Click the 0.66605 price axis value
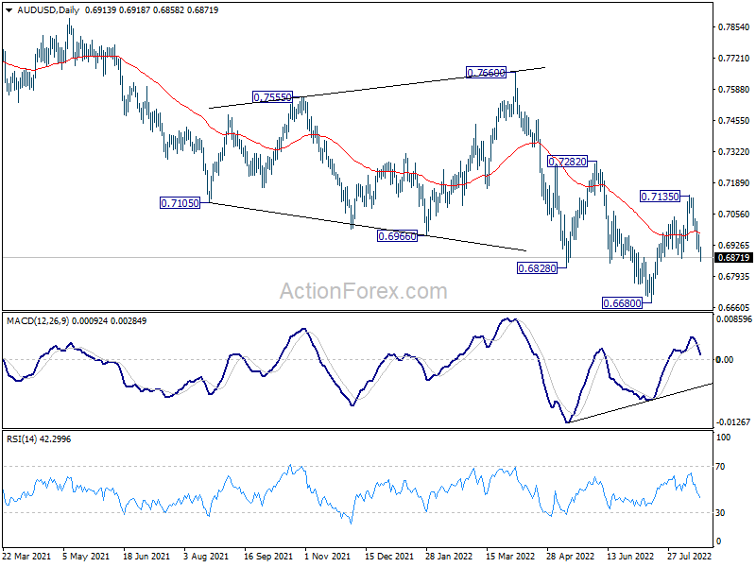Image resolution: width=756 pixels, height=567 pixels. tap(734, 308)
